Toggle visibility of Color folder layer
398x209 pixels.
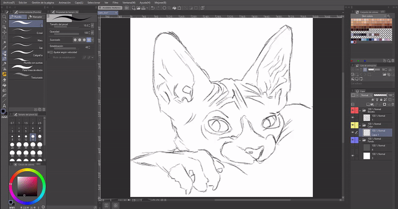tap(353, 125)
